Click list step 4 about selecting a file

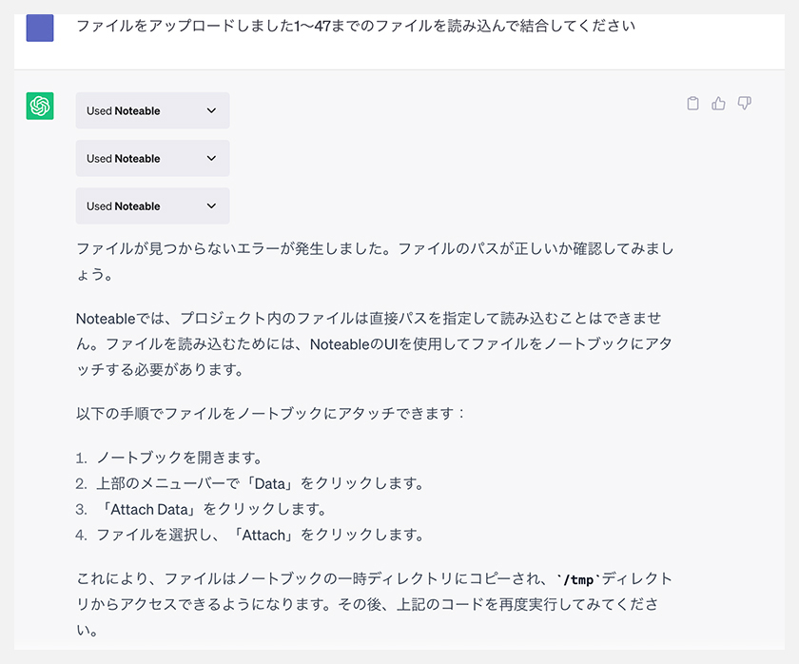pos(249,535)
